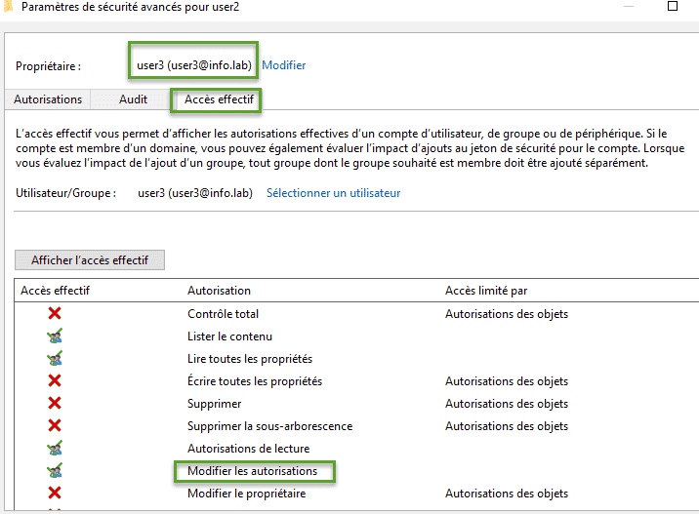Click the granted icon beside Lire toutes les propriétés
This screenshot has width=699, height=514.
(x=55, y=359)
